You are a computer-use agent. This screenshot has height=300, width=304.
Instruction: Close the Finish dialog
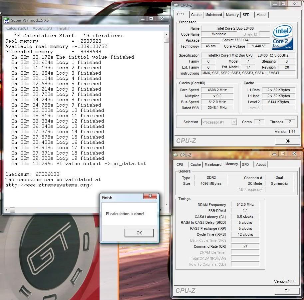150,196
